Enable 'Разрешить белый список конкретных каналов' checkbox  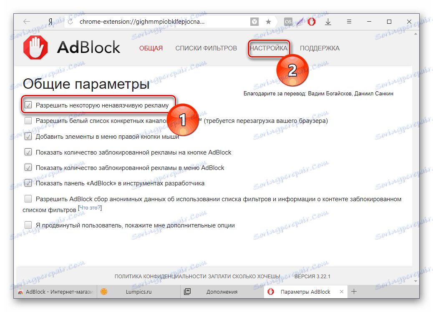pyautogui.click(x=28, y=120)
